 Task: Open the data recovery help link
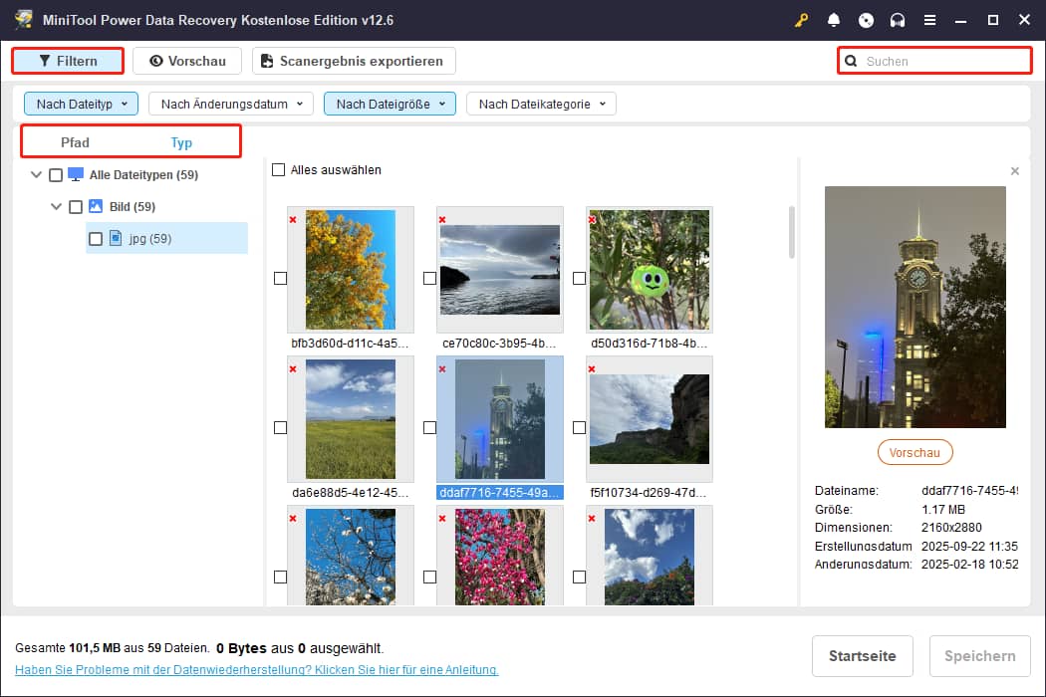tap(256, 670)
